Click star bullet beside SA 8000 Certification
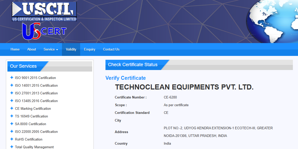Viewport: 298px width, 149px height. click(x=12, y=124)
